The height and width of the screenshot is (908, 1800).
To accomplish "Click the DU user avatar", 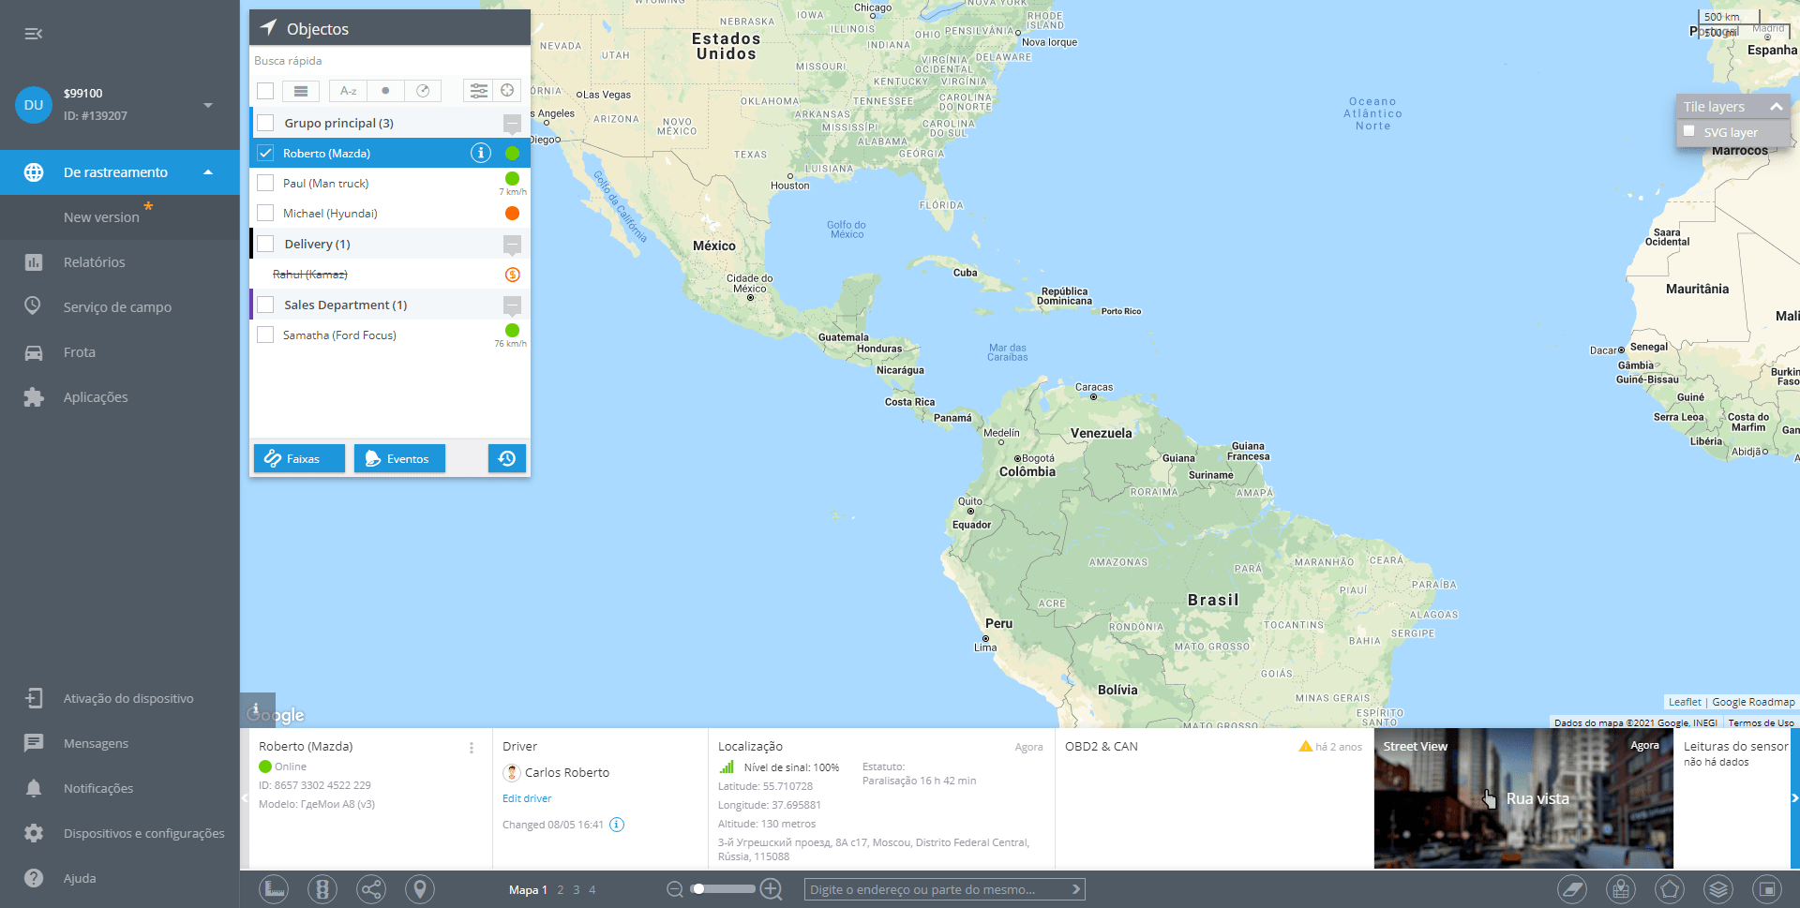I will pos(34,105).
